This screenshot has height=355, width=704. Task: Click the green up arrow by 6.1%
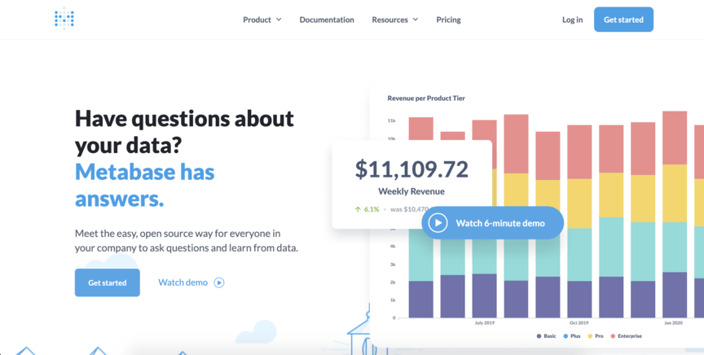(x=358, y=209)
